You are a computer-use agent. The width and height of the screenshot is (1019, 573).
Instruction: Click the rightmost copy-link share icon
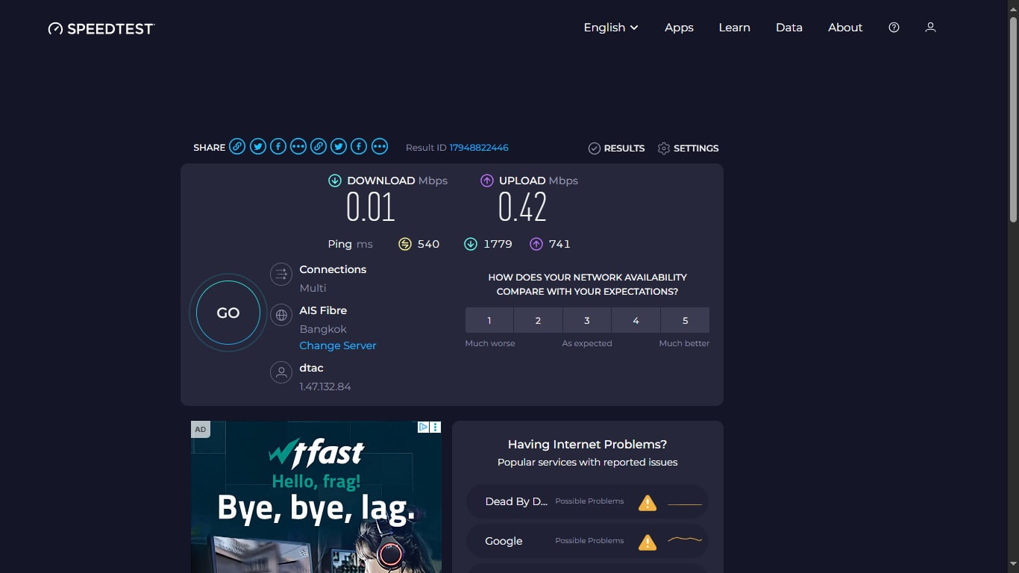click(319, 146)
